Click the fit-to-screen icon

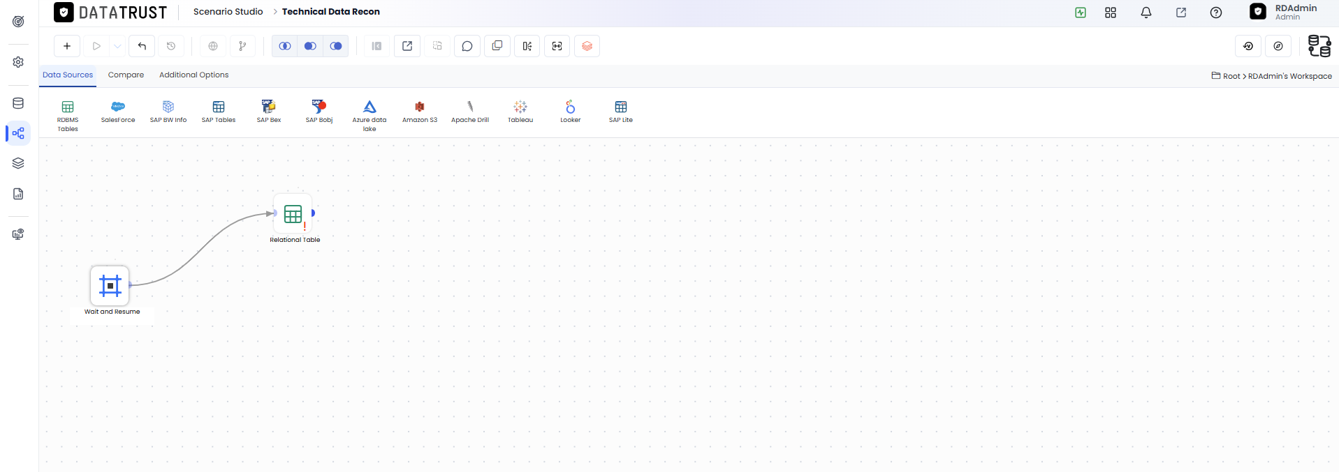pos(557,46)
